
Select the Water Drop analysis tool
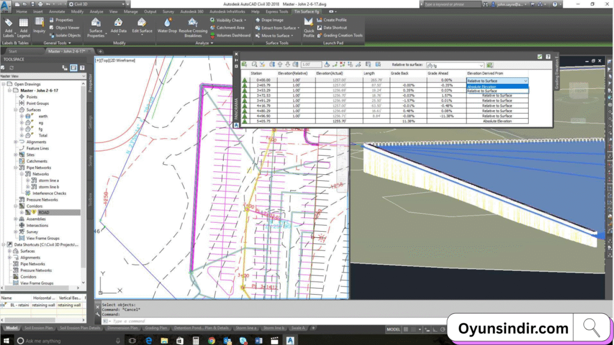167,27
